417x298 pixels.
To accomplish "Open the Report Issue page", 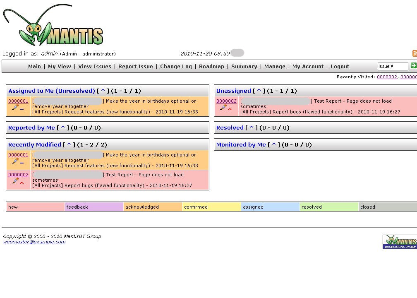I will (136, 66).
